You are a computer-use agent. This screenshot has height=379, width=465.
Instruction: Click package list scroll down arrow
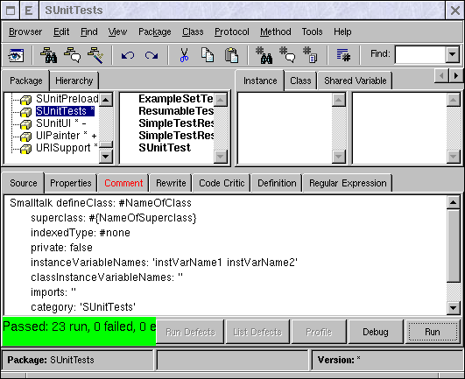[106, 156]
